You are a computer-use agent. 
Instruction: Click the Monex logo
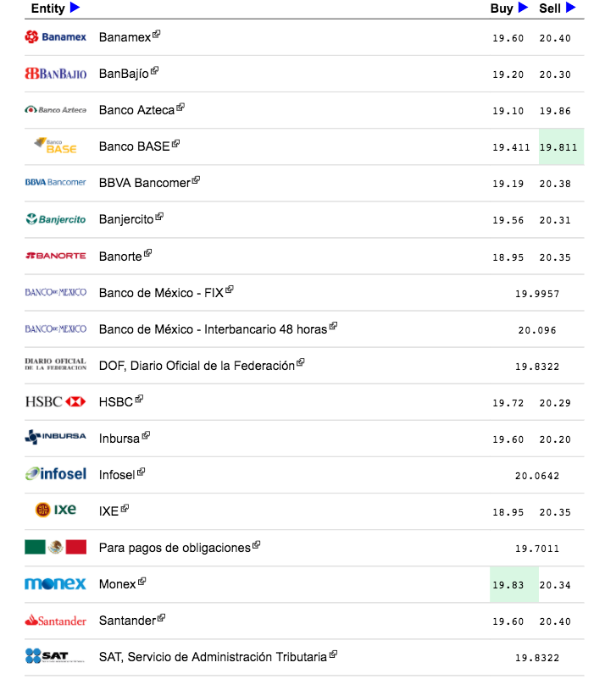click(x=56, y=584)
